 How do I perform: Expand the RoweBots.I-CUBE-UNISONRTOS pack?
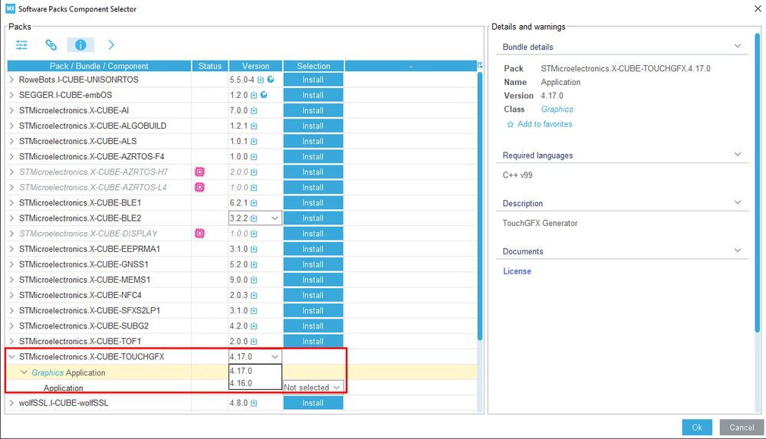coord(12,80)
